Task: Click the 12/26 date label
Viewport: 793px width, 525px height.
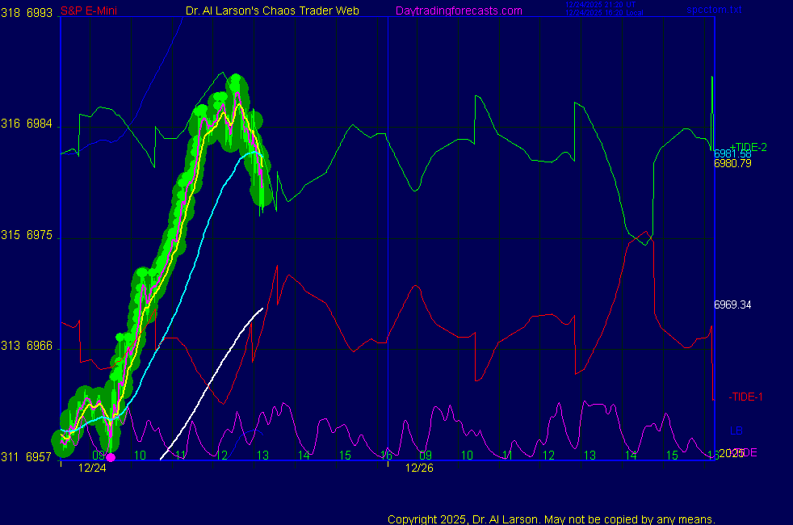Action: [419, 468]
